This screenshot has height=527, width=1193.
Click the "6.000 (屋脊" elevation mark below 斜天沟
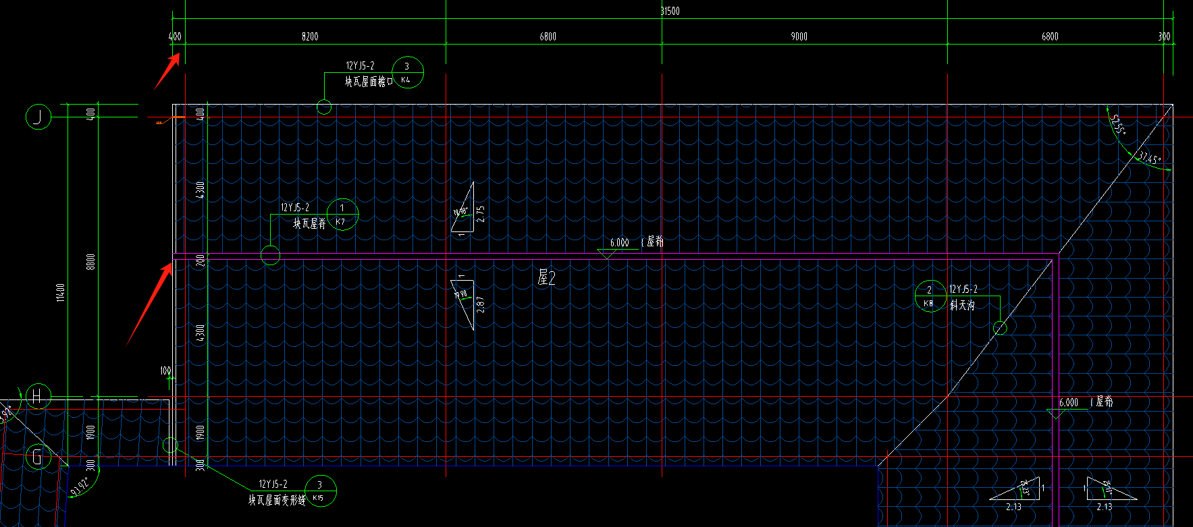pyautogui.click(x=1086, y=402)
